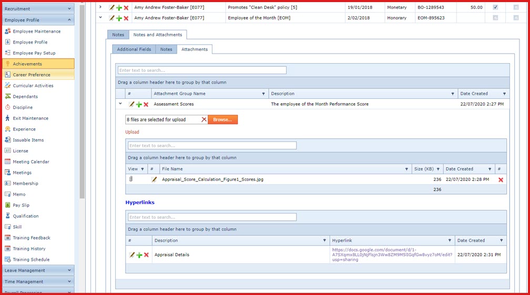Screen dimensions: 530x295
Task: Open the File Name column filter dropdown
Action: click(x=406, y=169)
